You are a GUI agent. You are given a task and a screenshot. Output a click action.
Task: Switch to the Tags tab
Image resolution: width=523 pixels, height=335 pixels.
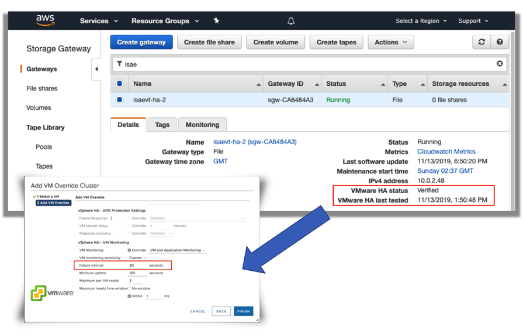162,125
